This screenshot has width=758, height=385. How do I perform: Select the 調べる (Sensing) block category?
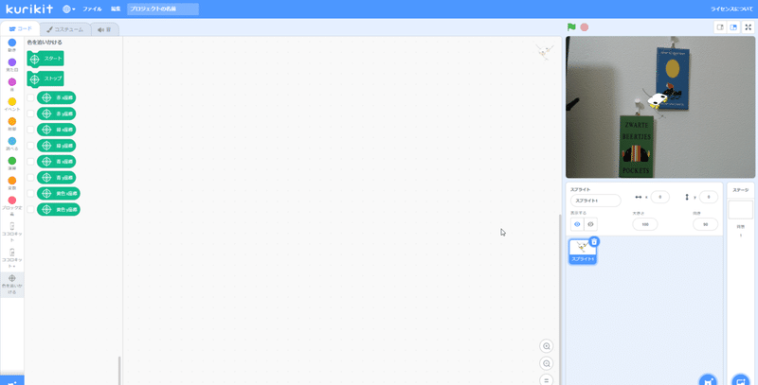(12, 144)
